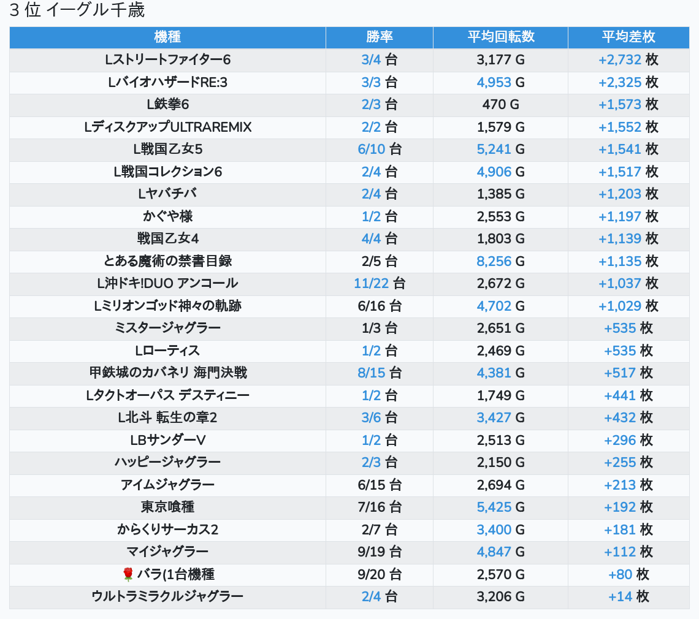The width and height of the screenshot is (699, 619).
Task: Select the machine name L戦国コレクション6
Action: pos(167,172)
